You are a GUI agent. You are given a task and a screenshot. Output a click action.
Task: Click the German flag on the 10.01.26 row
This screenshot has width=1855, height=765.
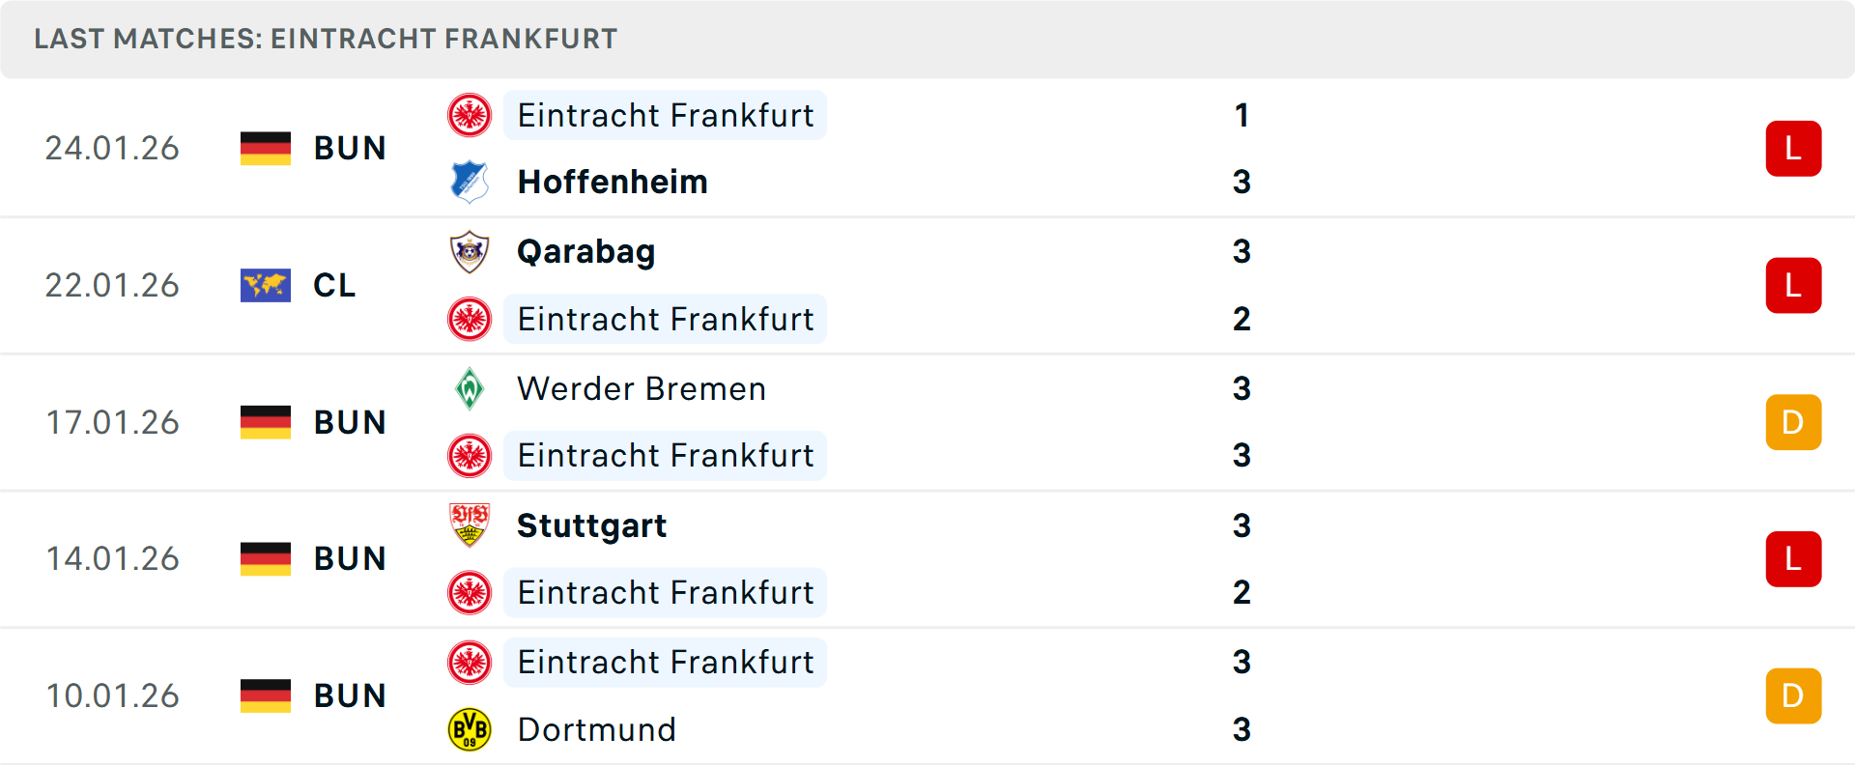click(265, 695)
